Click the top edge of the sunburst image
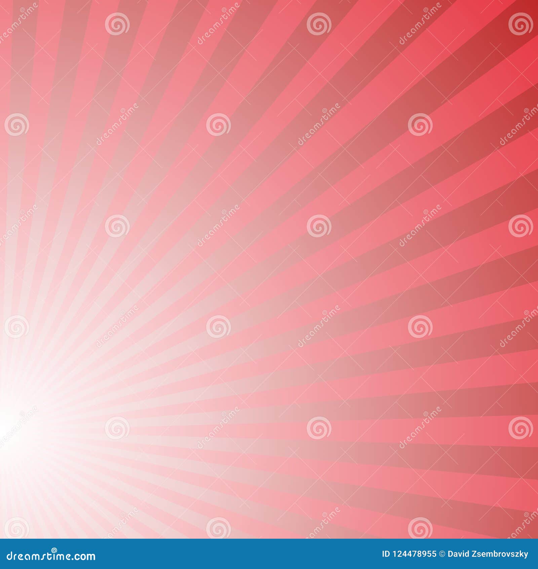The height and width of the screenshot is (569, 538). [x=269, y=2]
